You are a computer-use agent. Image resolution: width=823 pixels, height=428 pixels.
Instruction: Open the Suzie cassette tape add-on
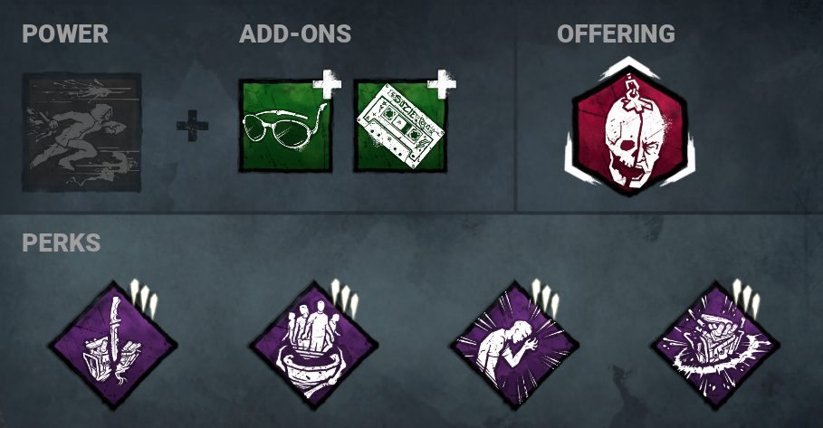coord(400,126)
